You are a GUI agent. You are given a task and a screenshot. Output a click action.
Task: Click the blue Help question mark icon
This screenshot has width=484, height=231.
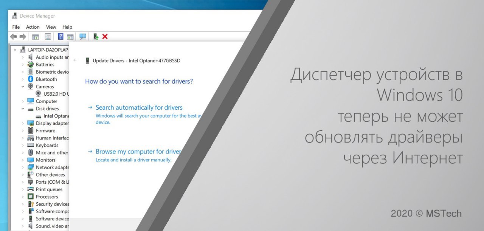[60, 37]
